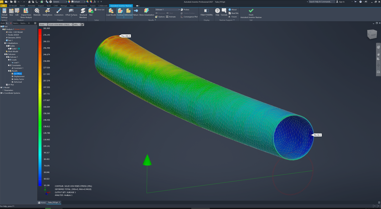Open result plot Options

click(x=160, y=17)
